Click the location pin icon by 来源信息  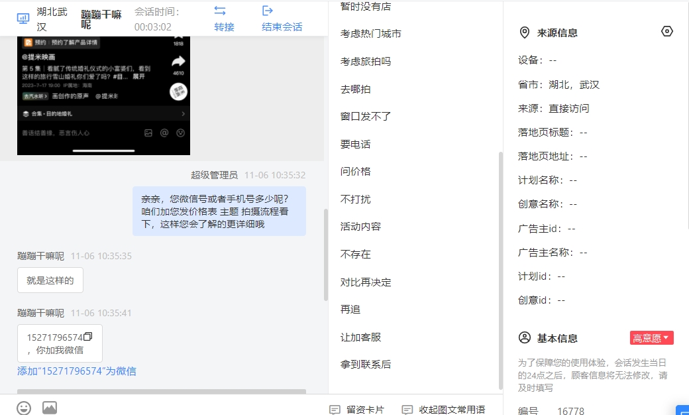click(x=525, y=32)
